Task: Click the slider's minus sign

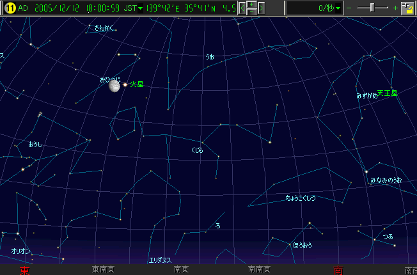Action: click(349, 8)
